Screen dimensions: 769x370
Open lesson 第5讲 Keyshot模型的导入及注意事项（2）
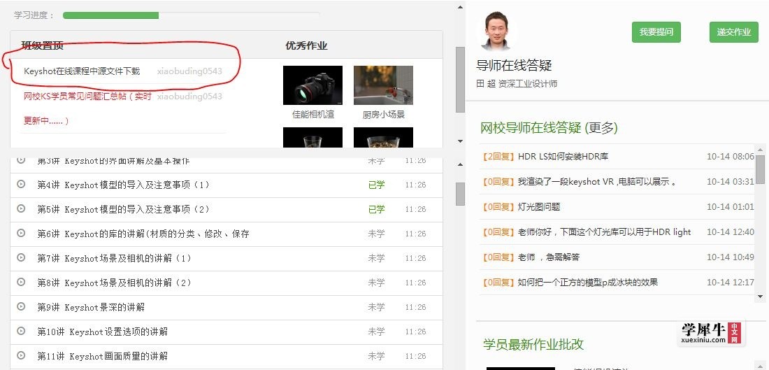point(124,210)
